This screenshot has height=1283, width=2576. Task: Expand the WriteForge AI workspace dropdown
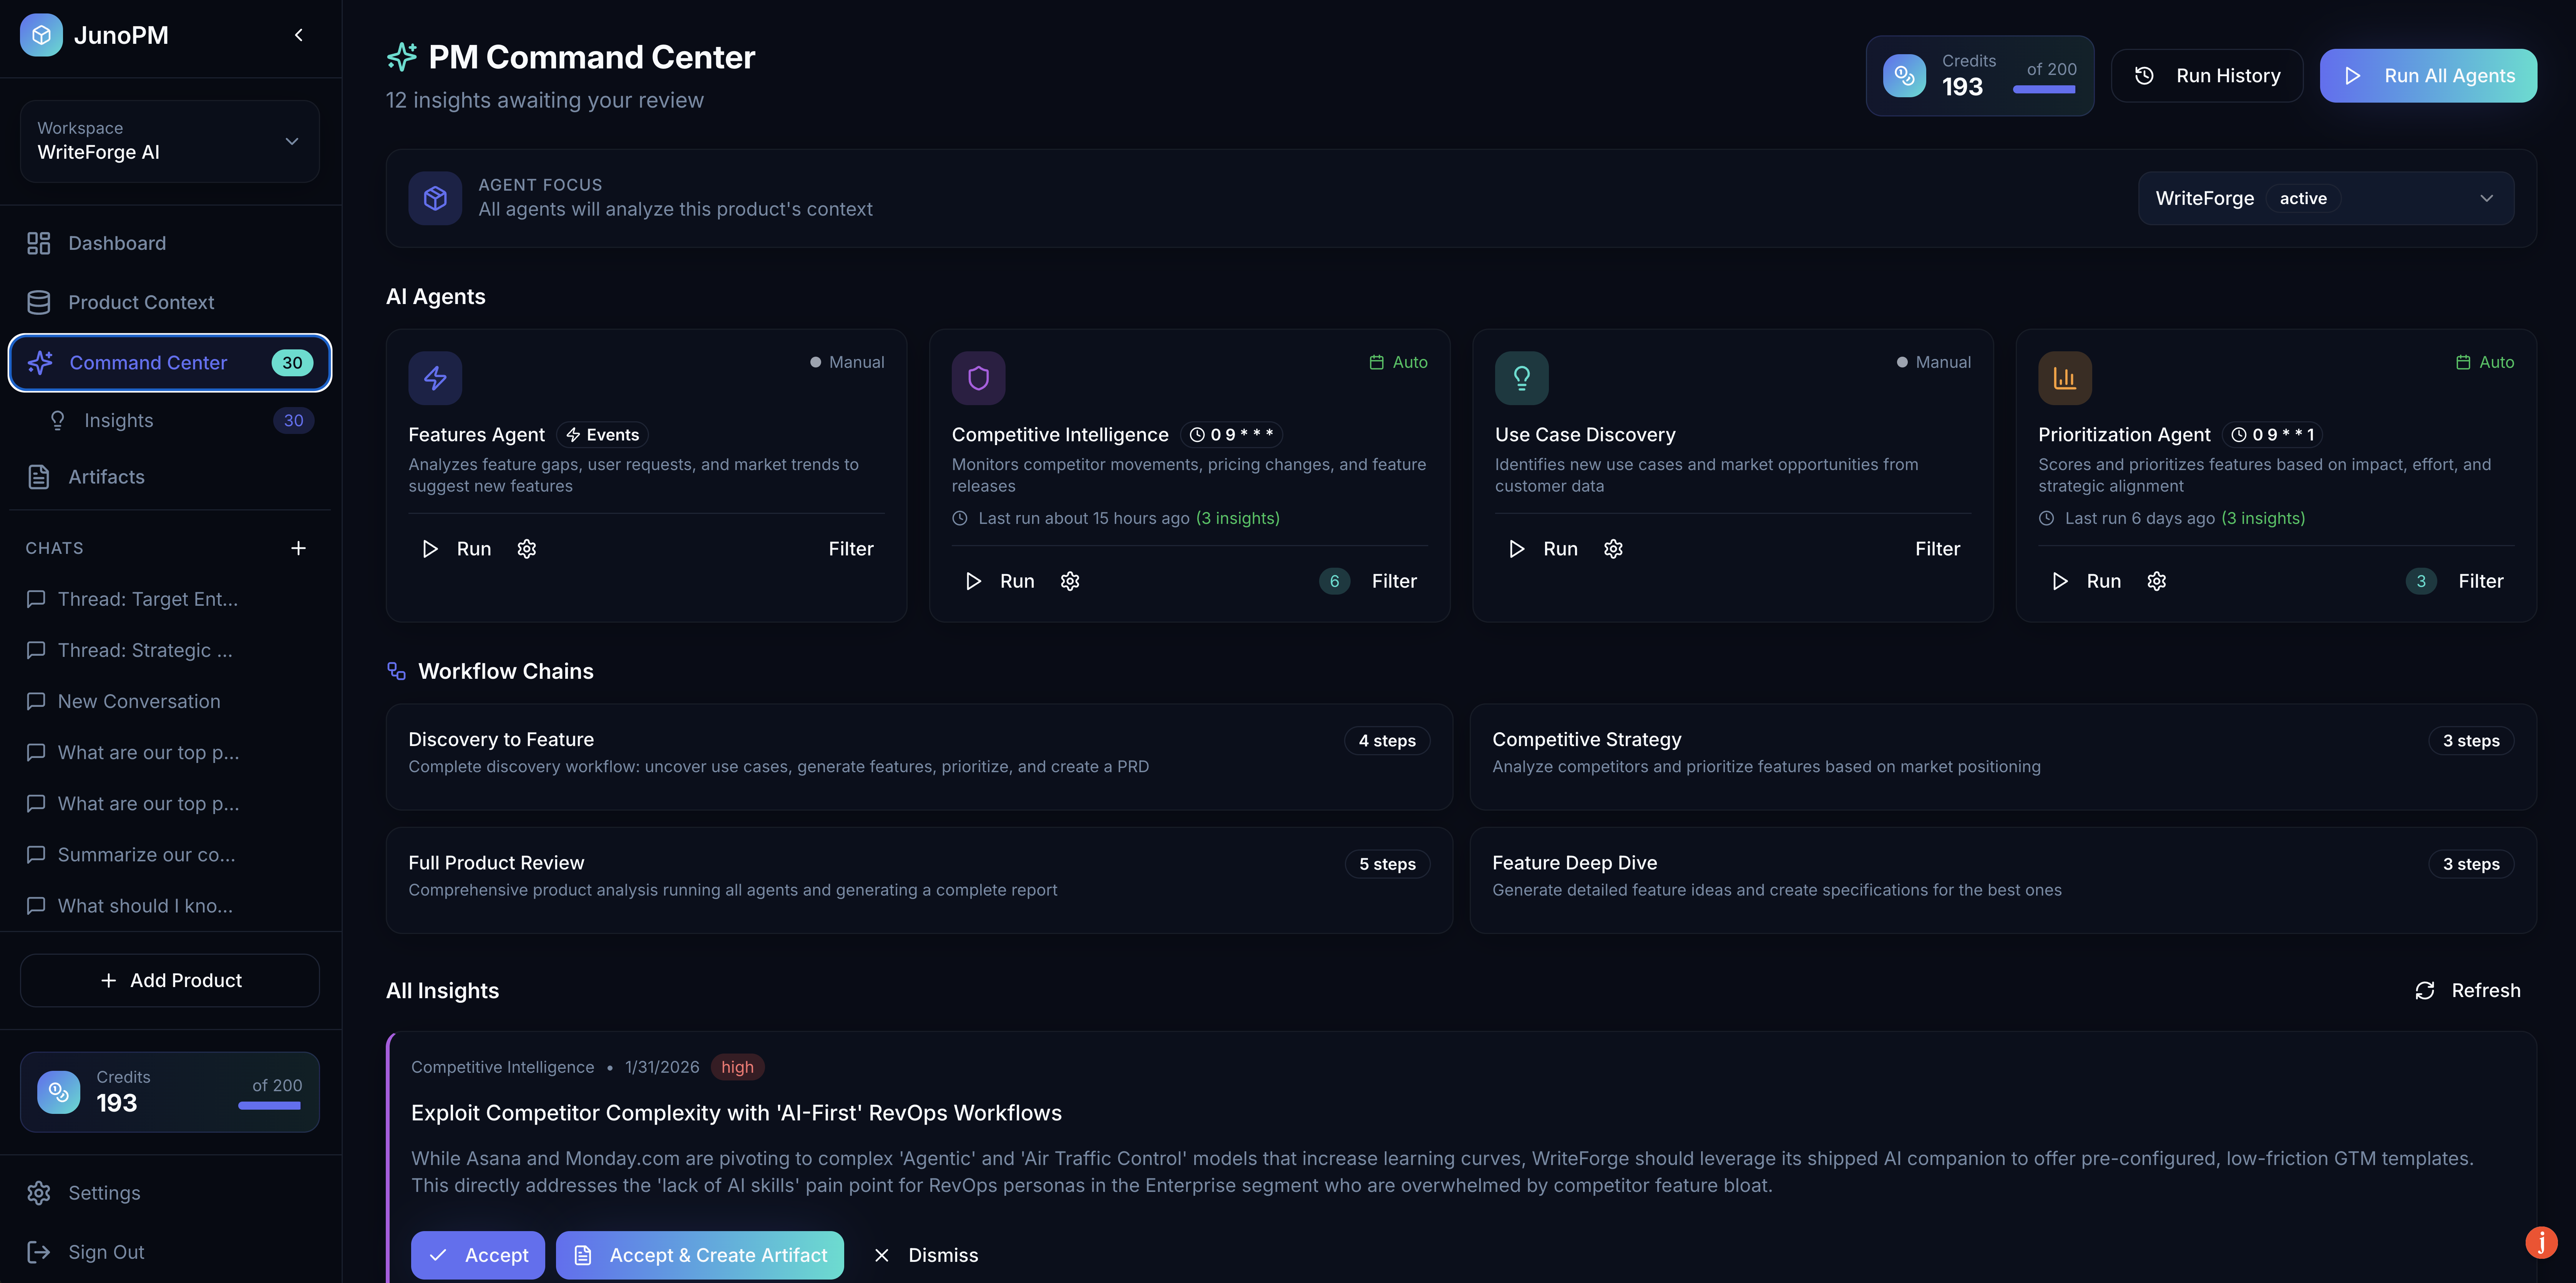coord(170,141)
